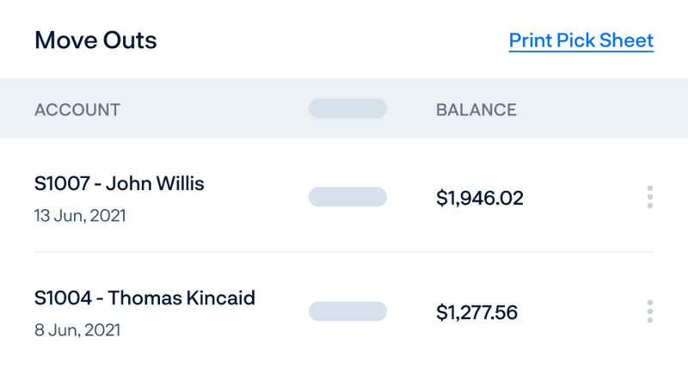688x368 pixels.
Task: Click the divider line between the two accounts
Action: point(344,252)
